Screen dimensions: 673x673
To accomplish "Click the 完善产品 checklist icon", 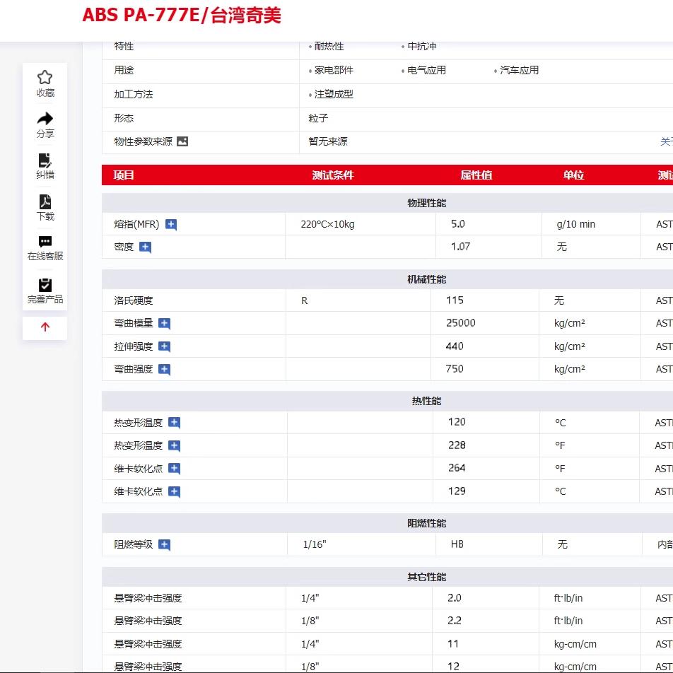I will (x=45, y=285).
